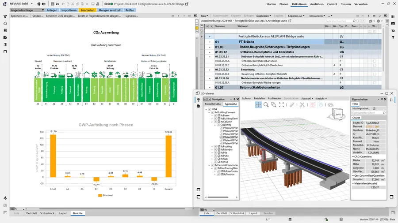Toggle the IfcWall checkbox
The image size is (398, 223).
(x=215, y=162)
